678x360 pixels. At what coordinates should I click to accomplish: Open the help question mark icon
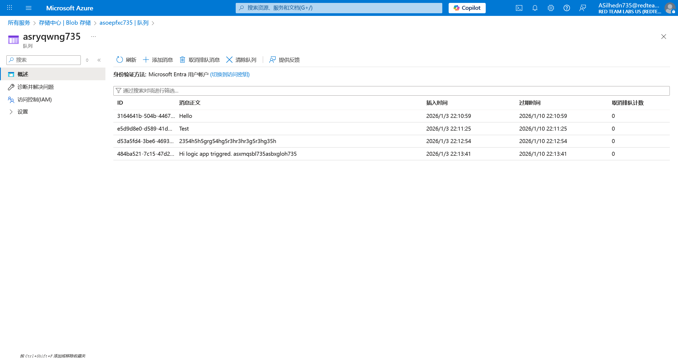[x=567, y=8]
